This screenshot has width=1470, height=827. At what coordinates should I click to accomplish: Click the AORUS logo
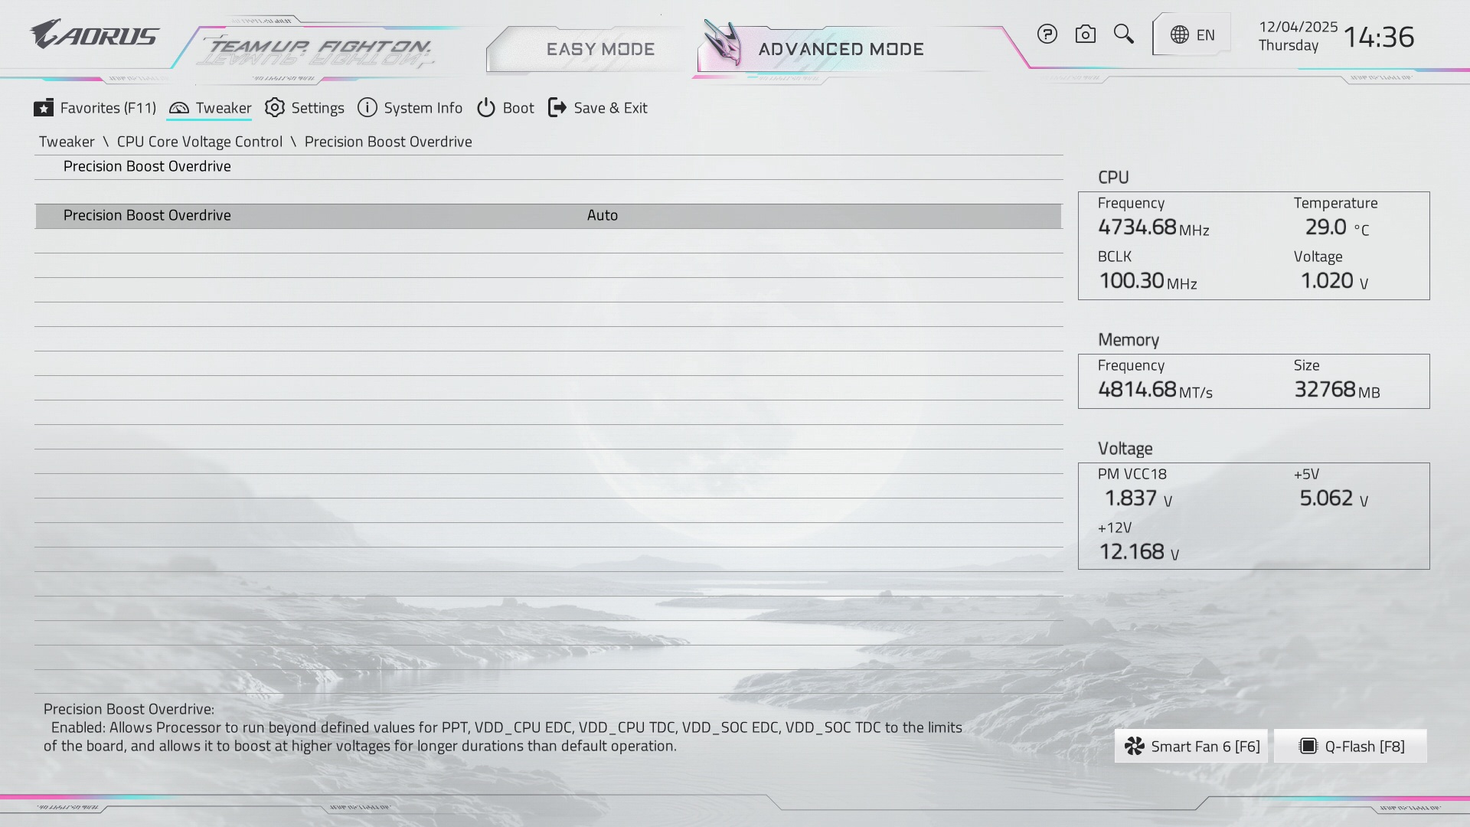tap(94, 34)
